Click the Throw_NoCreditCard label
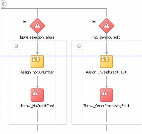 (37, 106)
